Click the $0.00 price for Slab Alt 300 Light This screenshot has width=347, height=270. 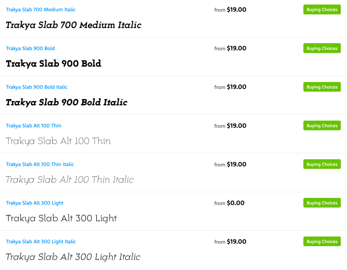click(236, 203)
